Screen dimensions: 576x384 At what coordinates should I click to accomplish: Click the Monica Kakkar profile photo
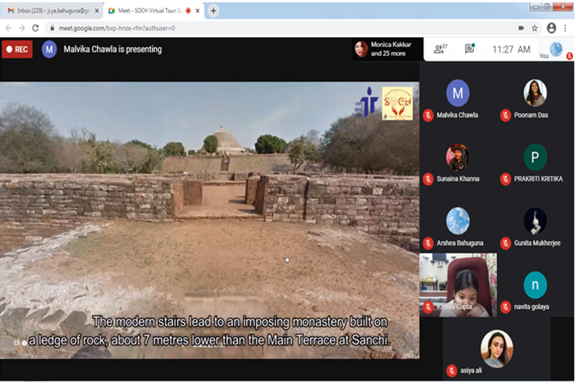coord(360,49)
